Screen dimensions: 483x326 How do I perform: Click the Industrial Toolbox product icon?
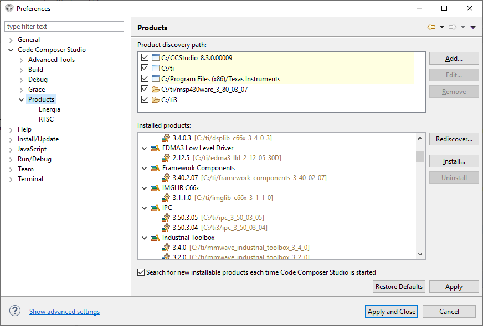[156, 238]
